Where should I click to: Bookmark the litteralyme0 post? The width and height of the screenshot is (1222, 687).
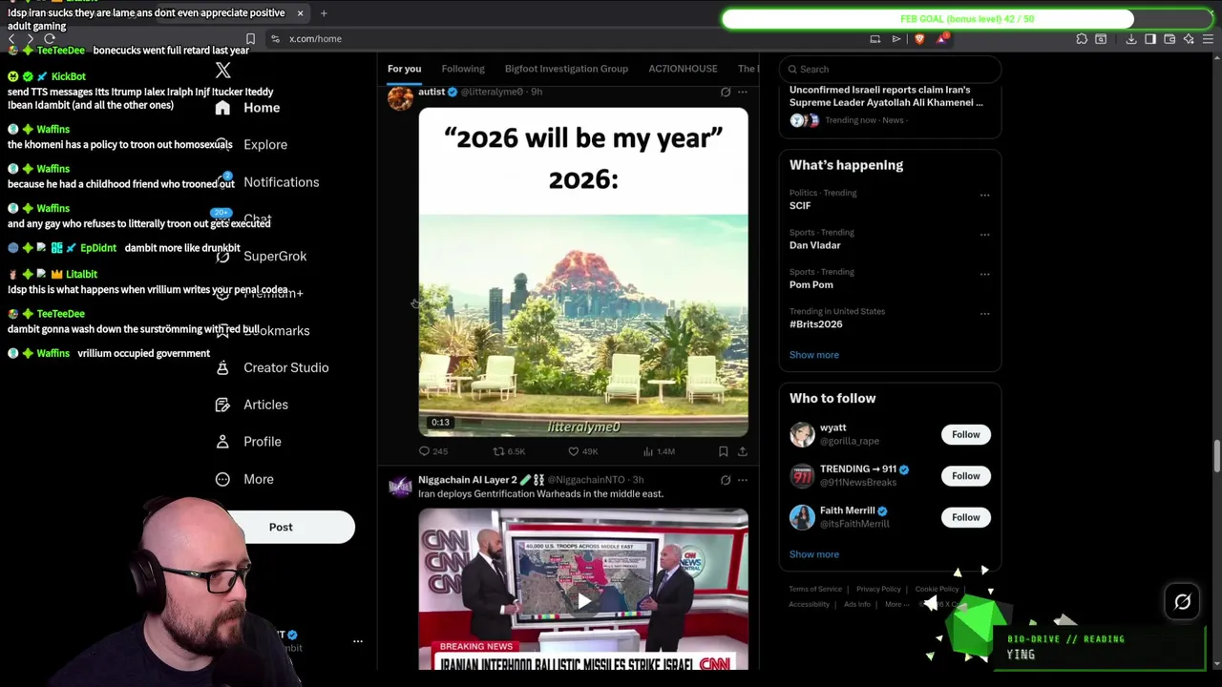pyautogui.click(x=723, y=451)
